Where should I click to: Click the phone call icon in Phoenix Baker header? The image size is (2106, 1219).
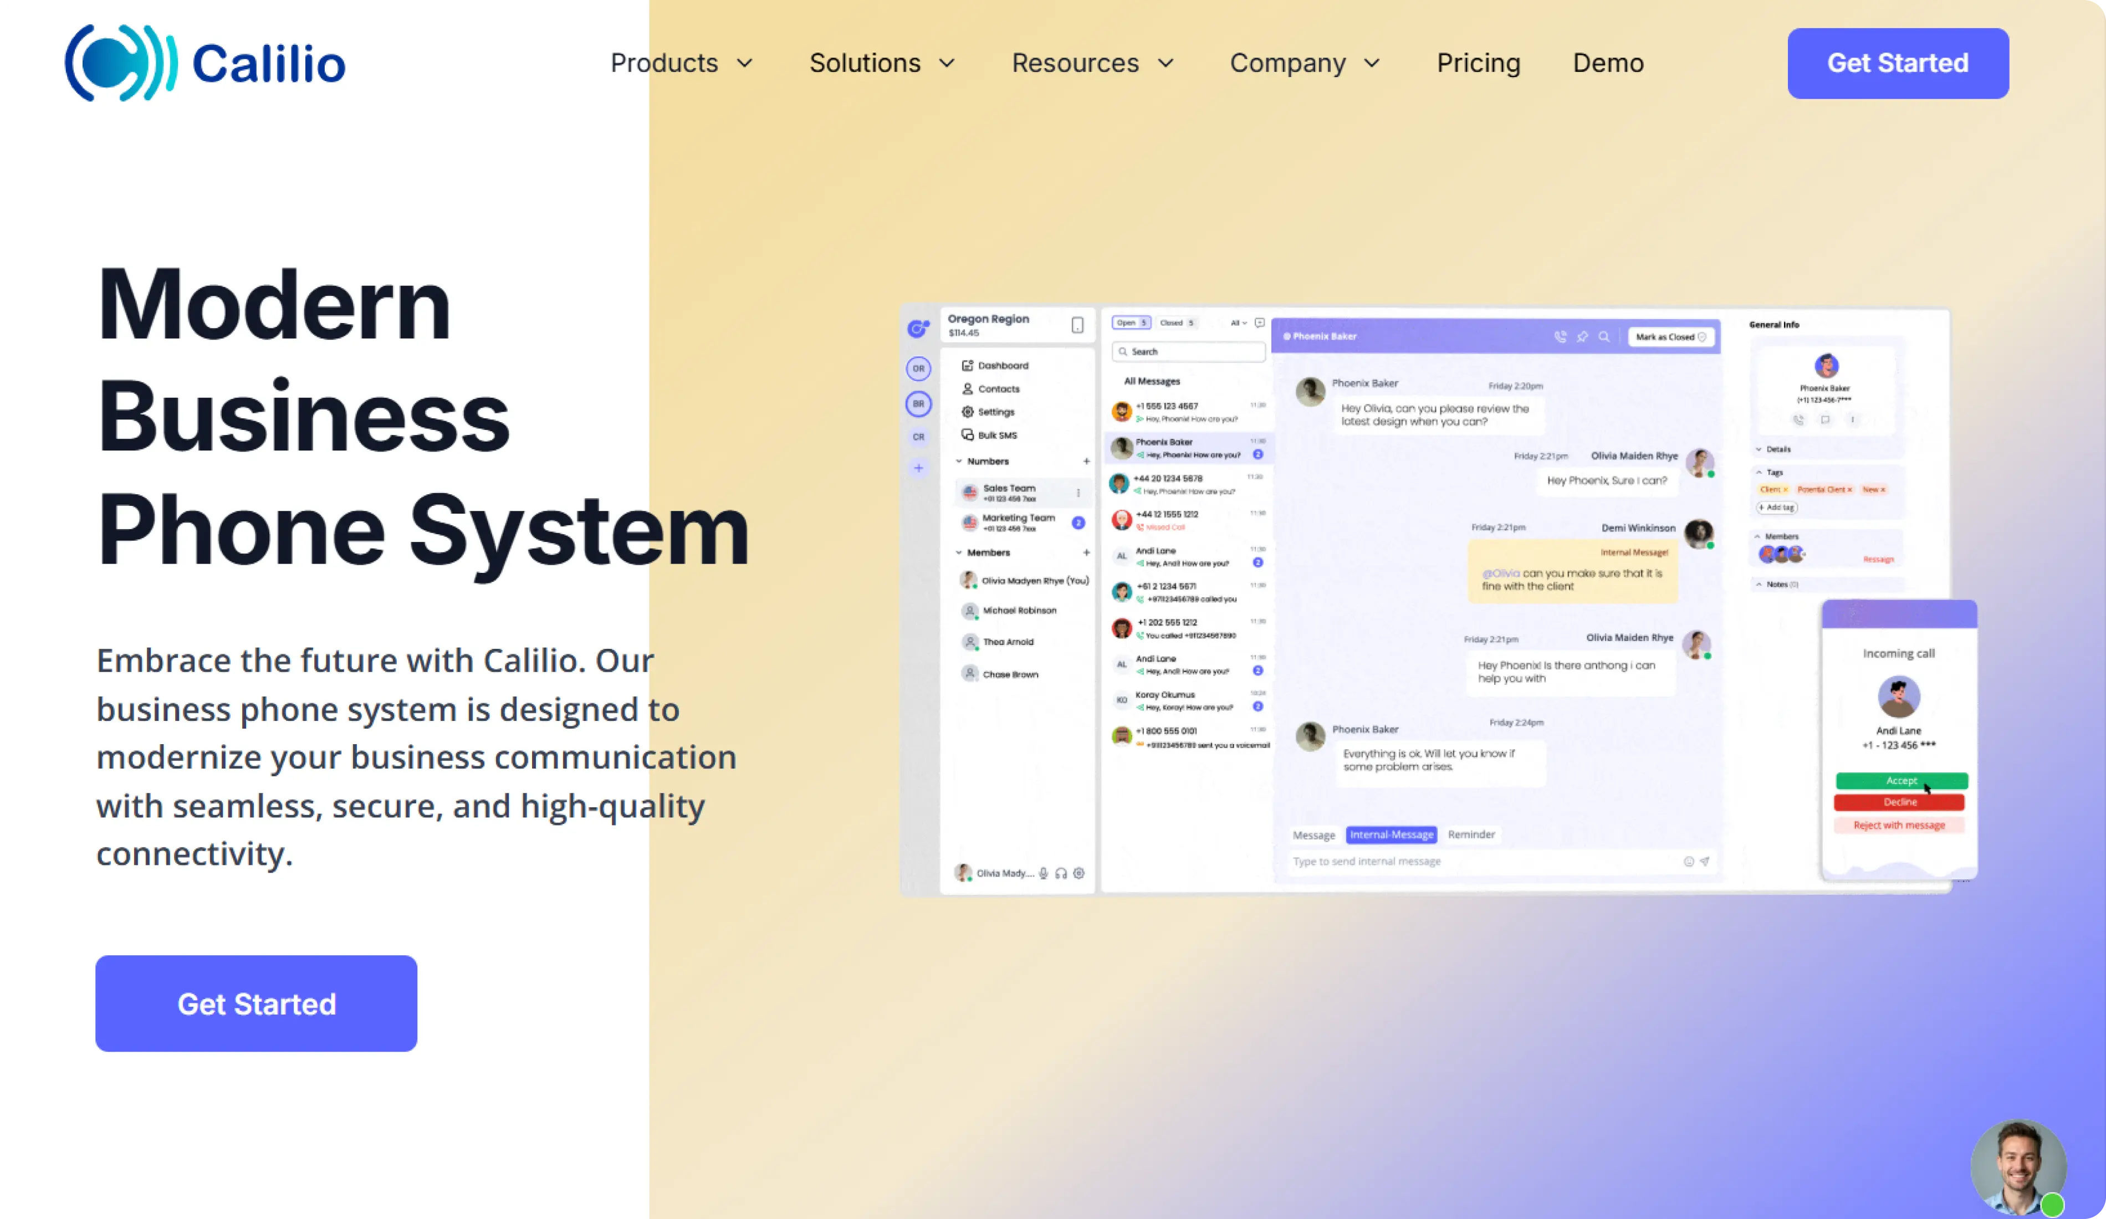click(x=1560, y=337)
